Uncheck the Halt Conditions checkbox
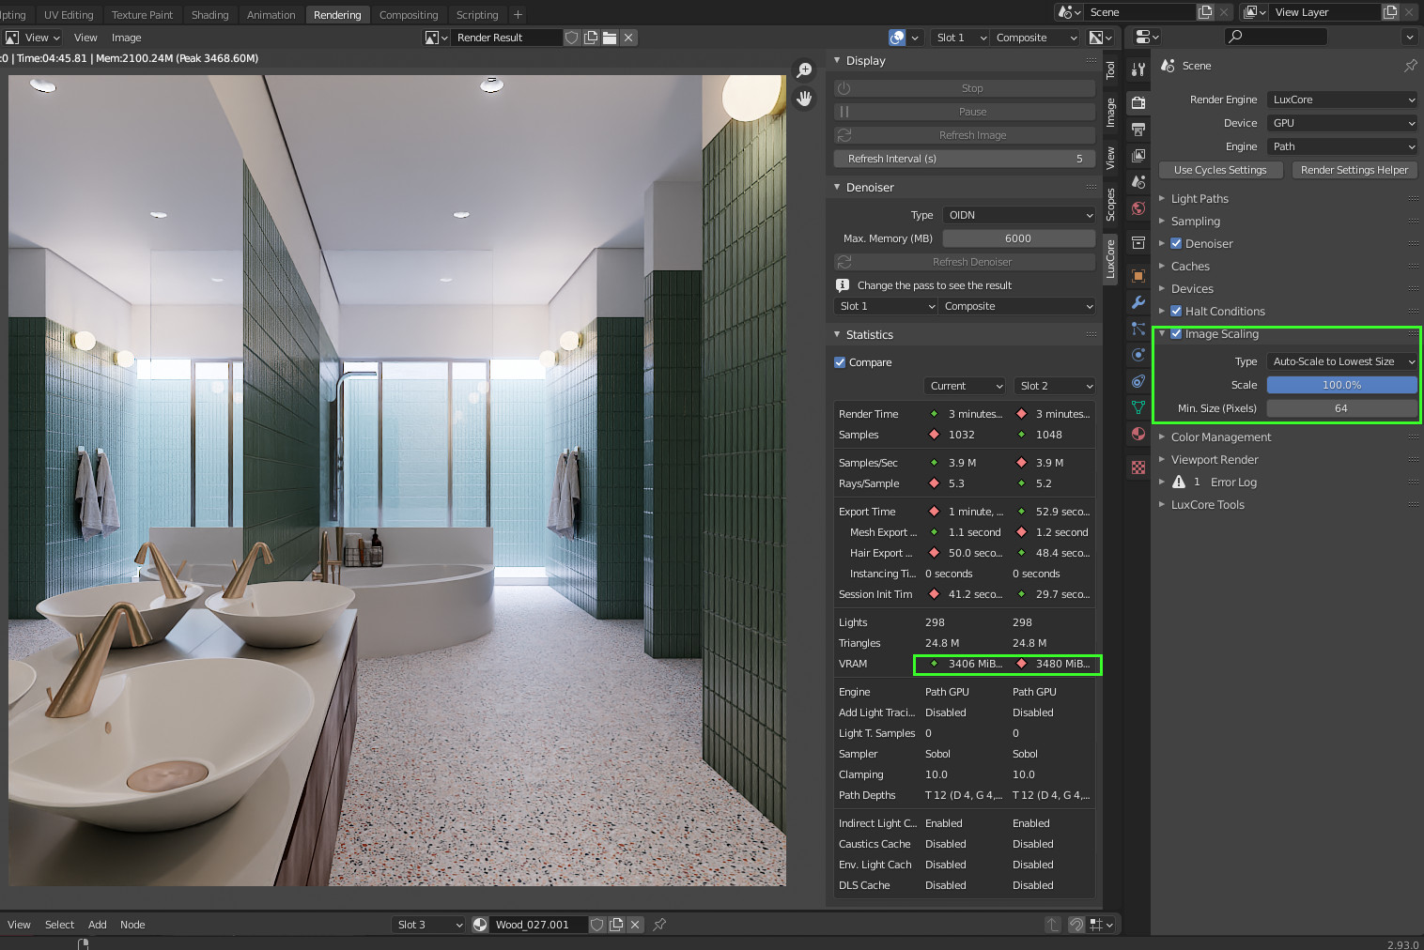The height and width of the screenshot is (950, 1424). 1176,312
